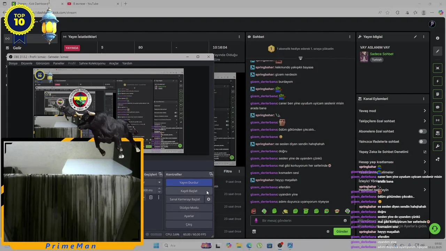The height and width of the screenshot is (251, 446).
Task: Click the transition duration stepper arrows
Action: pyautogui.click(x=160, y=190)
